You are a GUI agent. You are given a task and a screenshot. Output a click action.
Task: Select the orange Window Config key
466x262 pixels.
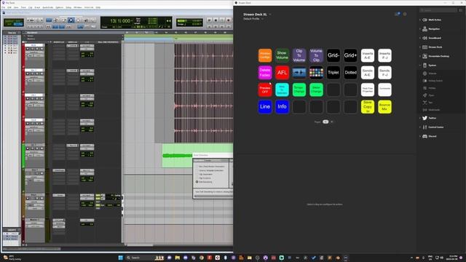click(x=265, y=55)
